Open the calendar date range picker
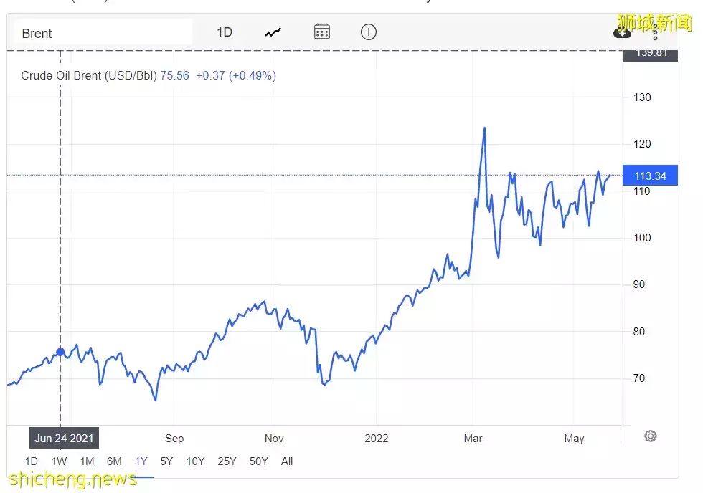Viewport: 703px width, 493px height. [x=322, y=32]
